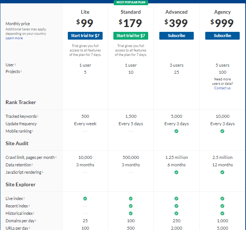Open the Learn more taxes link
The height and width of the screenshot is (230, 246).
(x=14, y=38)
